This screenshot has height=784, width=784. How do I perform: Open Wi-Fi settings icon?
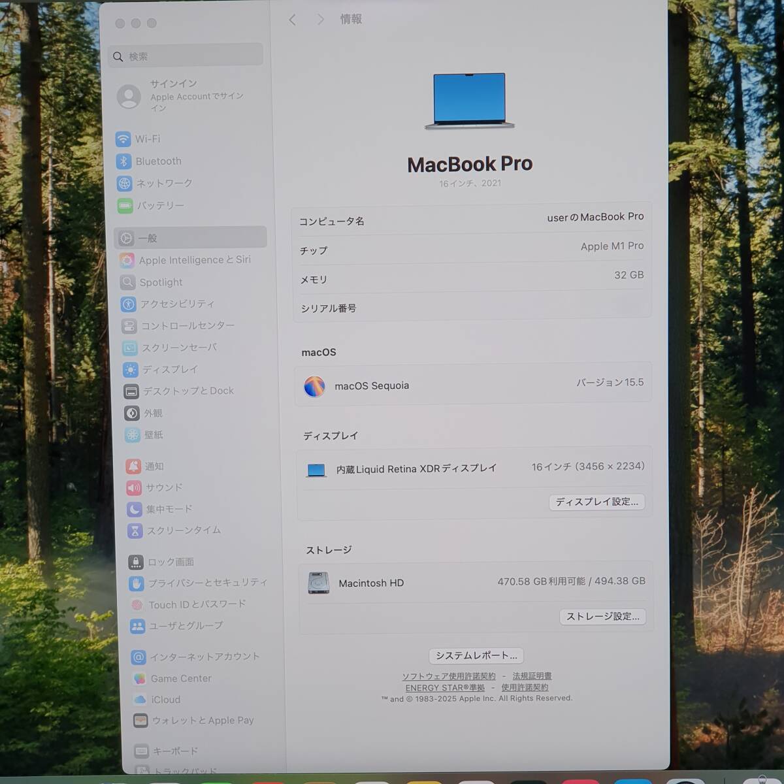(123, 139)
